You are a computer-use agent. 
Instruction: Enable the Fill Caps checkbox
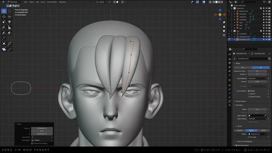(249, 137)
